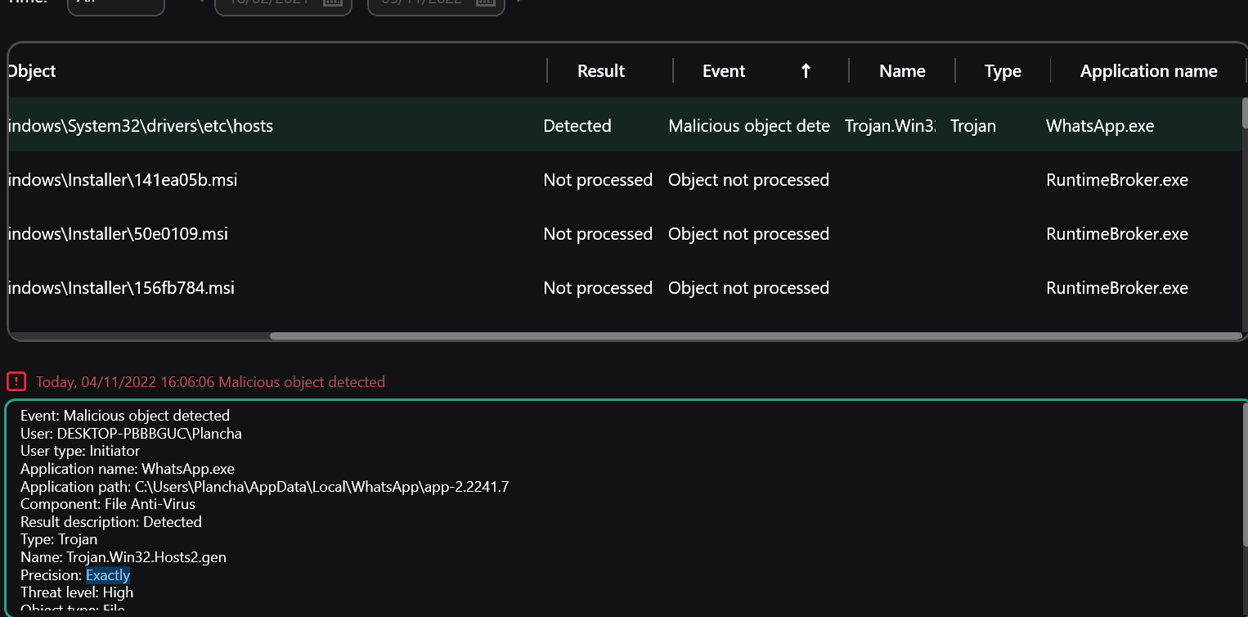Open the Time filter set to All

point(114,4)
